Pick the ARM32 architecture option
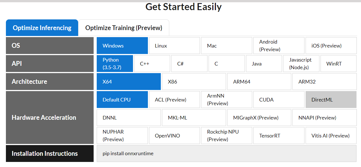 pos(324,81)
